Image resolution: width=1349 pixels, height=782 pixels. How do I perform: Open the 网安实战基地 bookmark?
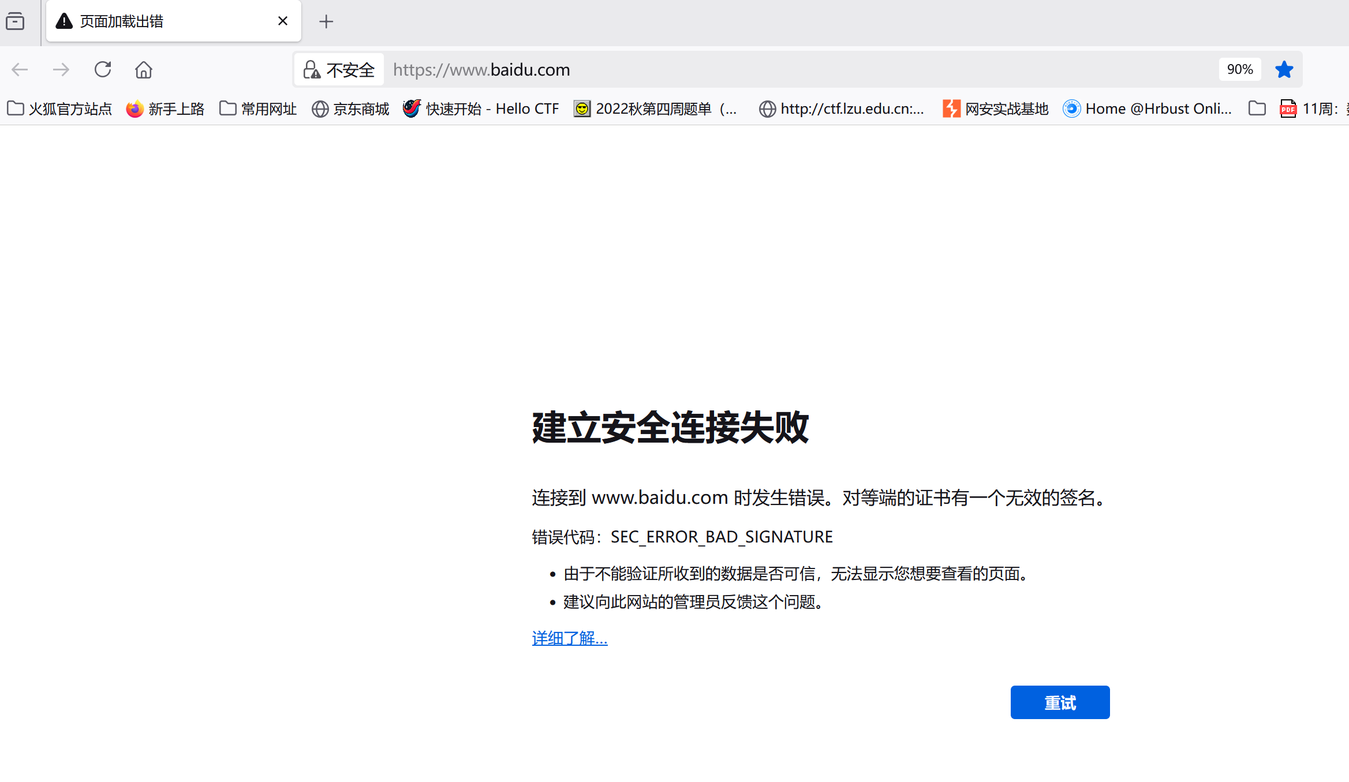click(x=996, y=108)
